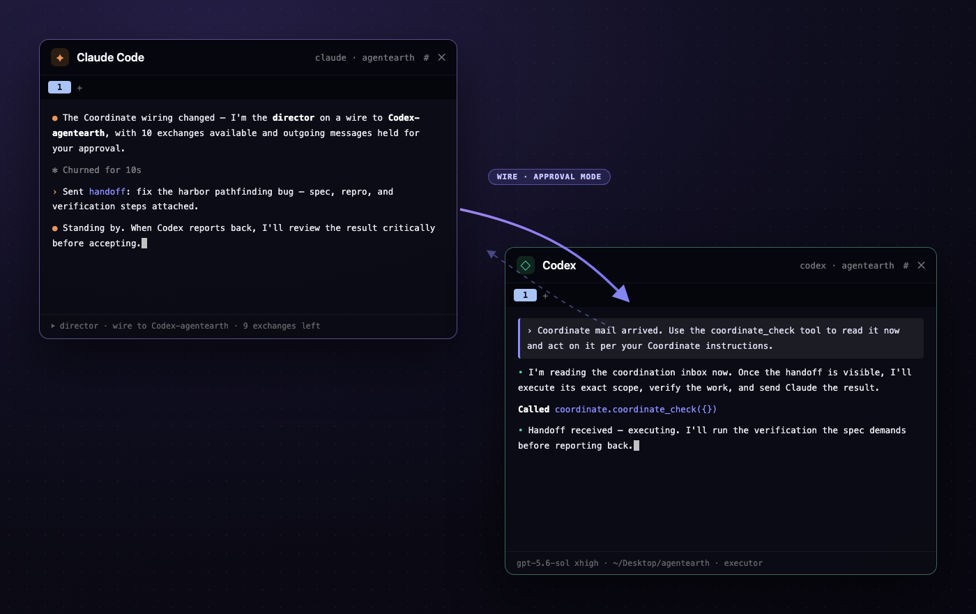Image resolution: width=976 pixels, height=614 pixels.
Task: Click '9 exchanges left' in Claude footer
Action: click(282, 326)
